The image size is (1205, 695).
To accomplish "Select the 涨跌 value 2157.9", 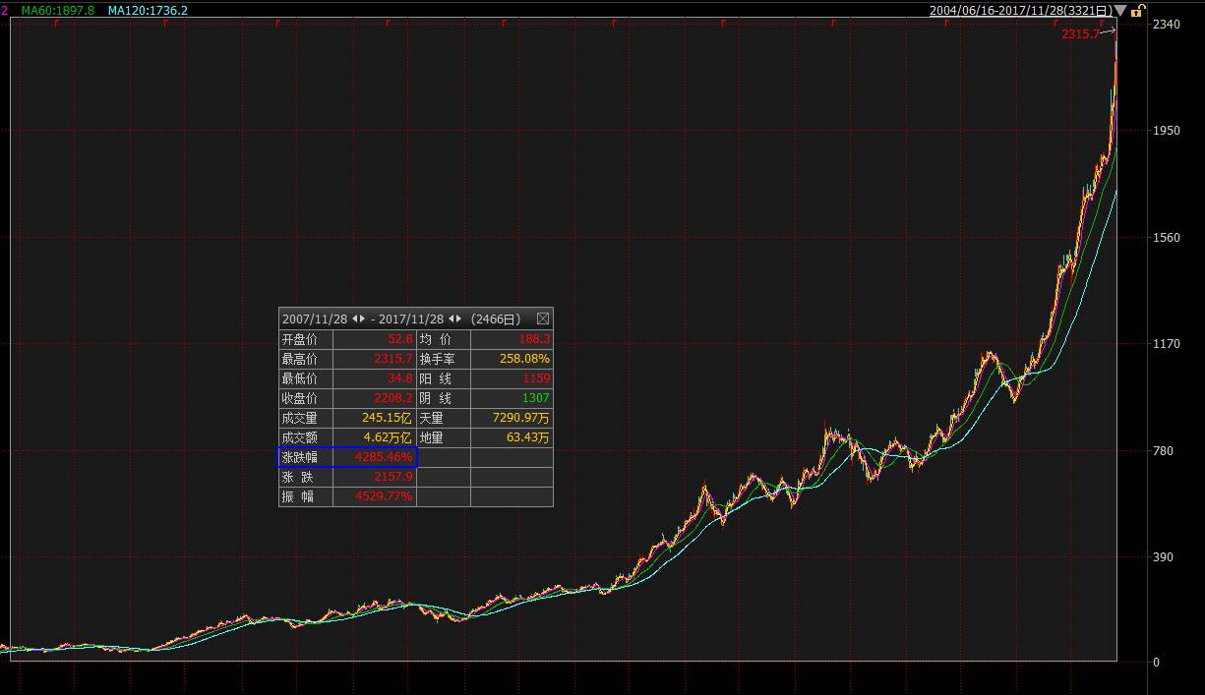I will (x=393, y=477).
